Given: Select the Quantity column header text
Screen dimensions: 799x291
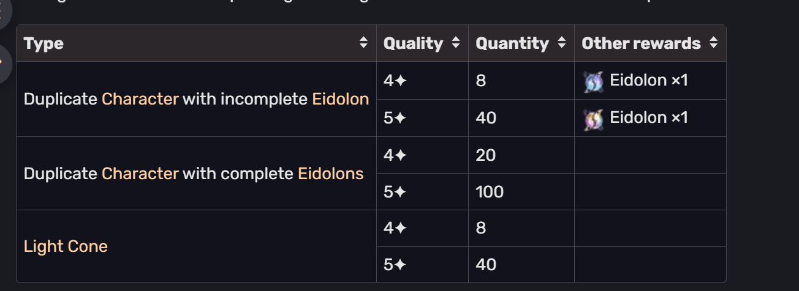Looking at the screenshot, I should [512, 43].
